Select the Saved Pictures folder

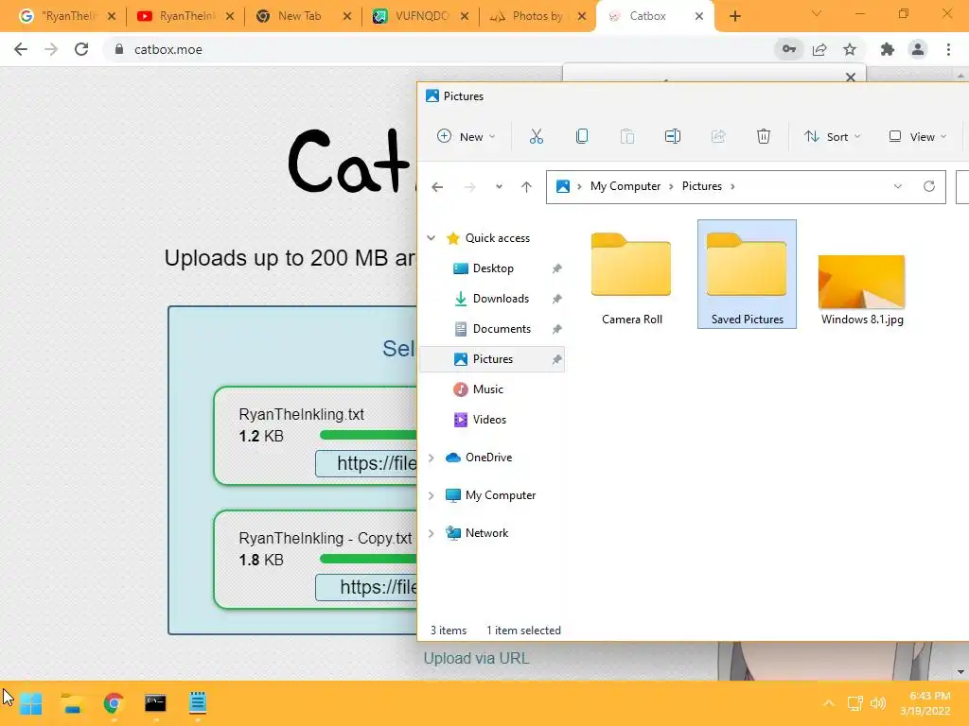(747, 275)
